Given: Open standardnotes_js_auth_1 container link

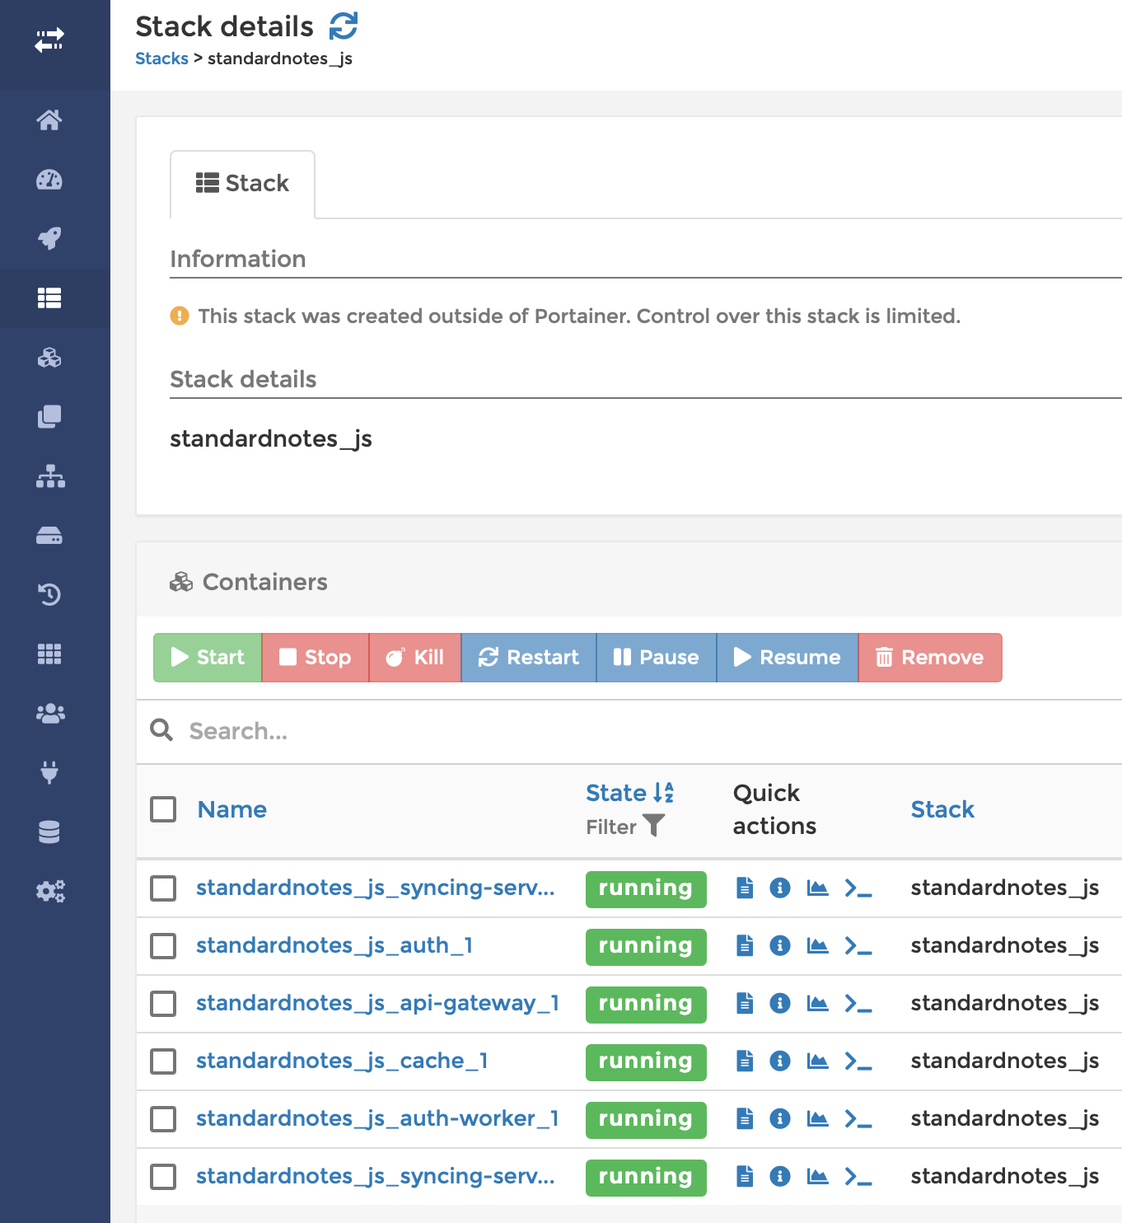Looking at the screenshot, I should coord(334,945).
